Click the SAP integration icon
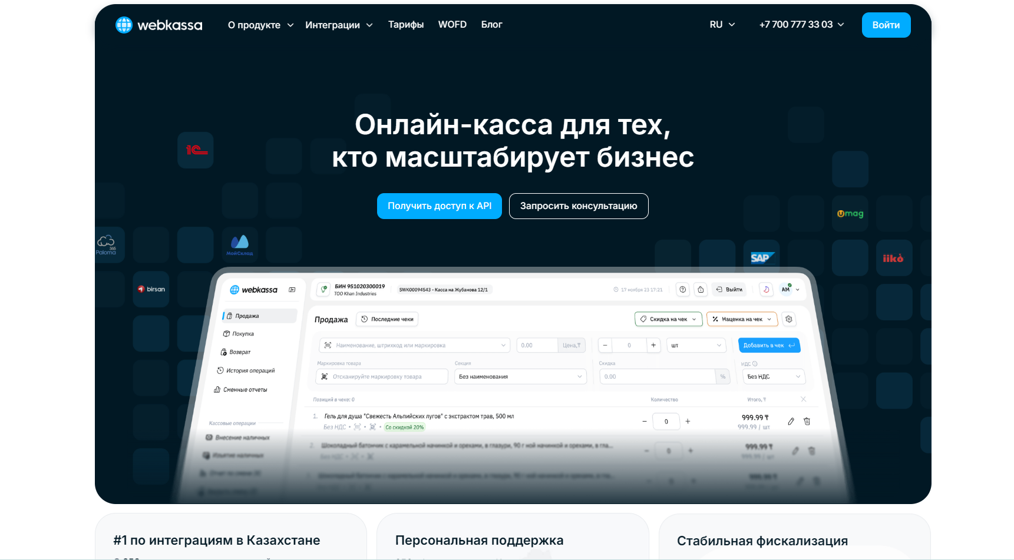Screen dimensions: 1014x560 (x=761, y=258)
